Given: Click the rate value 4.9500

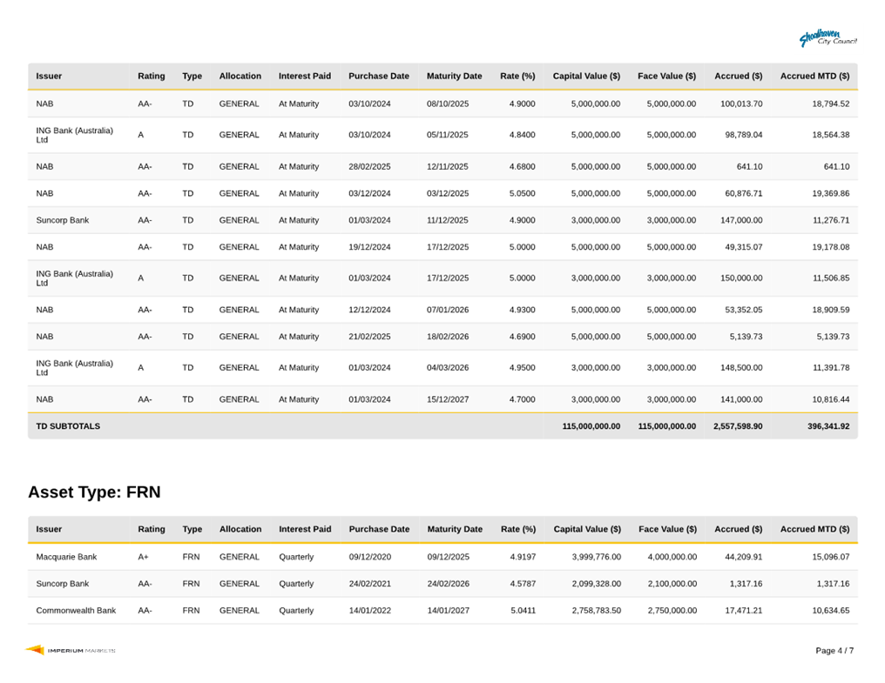Looking at the screenshot, I should [522, 368].
